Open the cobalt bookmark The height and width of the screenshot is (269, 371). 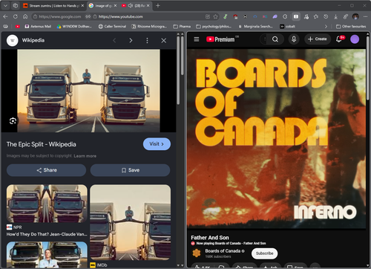pyautogui.click(x=287, y=26)
